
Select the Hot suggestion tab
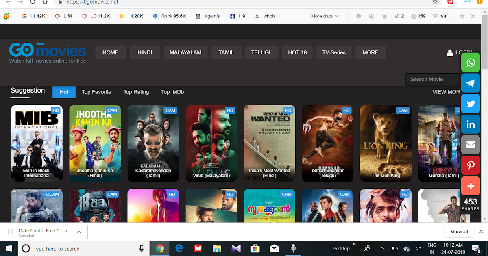[64, 92]
